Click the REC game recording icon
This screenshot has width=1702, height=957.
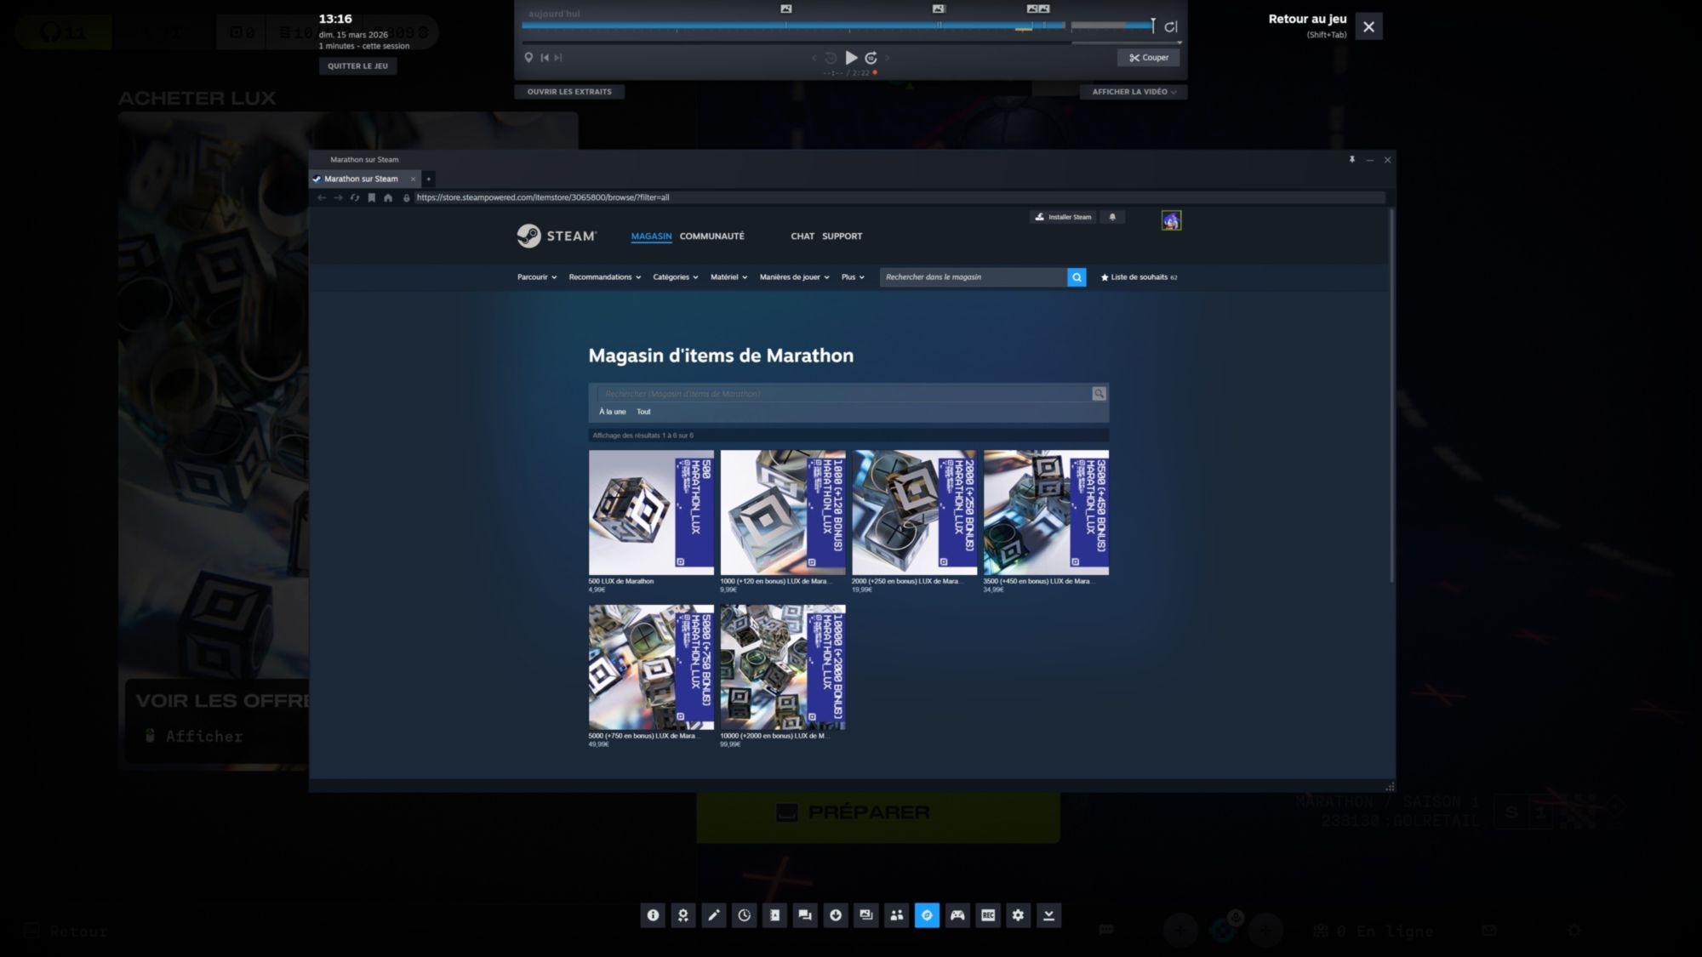click(987, 915)
